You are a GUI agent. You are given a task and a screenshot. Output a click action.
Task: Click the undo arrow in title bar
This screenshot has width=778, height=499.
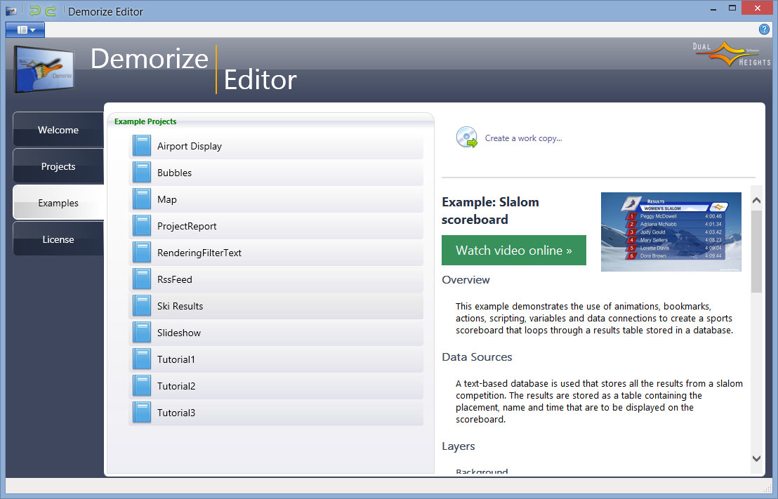click(35, 11)
